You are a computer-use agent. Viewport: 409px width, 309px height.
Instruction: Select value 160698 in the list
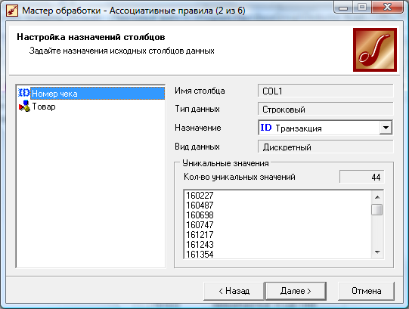(x=200, y=215)
